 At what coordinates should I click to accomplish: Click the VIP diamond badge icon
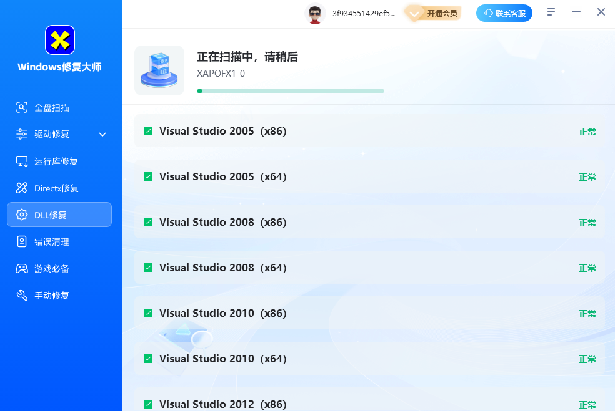[x=414, y=14]
